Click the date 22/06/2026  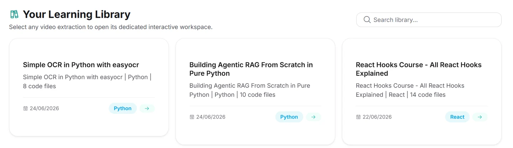click(x=377, y=117)
